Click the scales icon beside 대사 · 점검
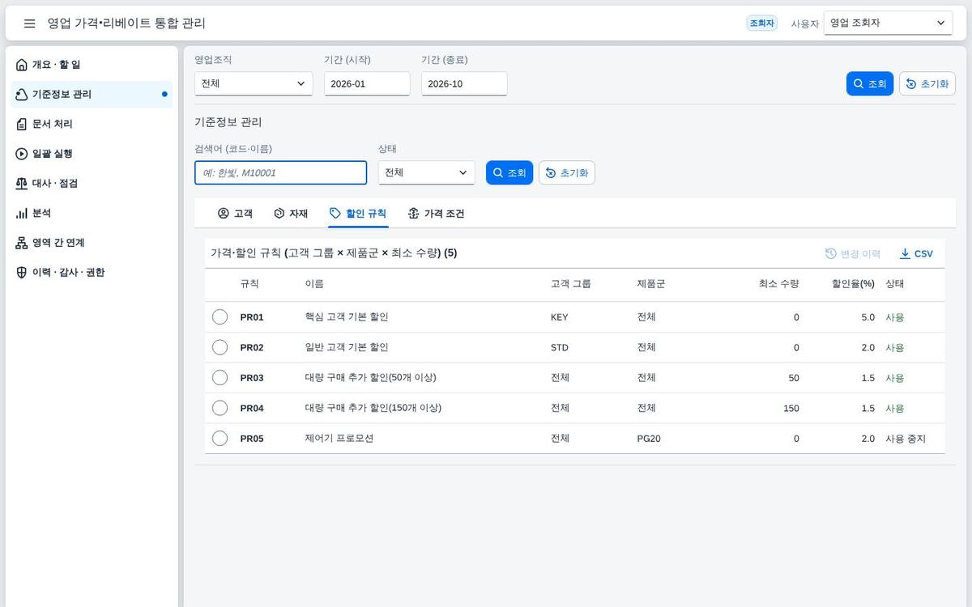The height and width of the screenshot is (607, 972). click(22, 184)
